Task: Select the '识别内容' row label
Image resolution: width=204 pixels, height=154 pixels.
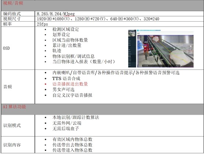Action: click(12, 145)
